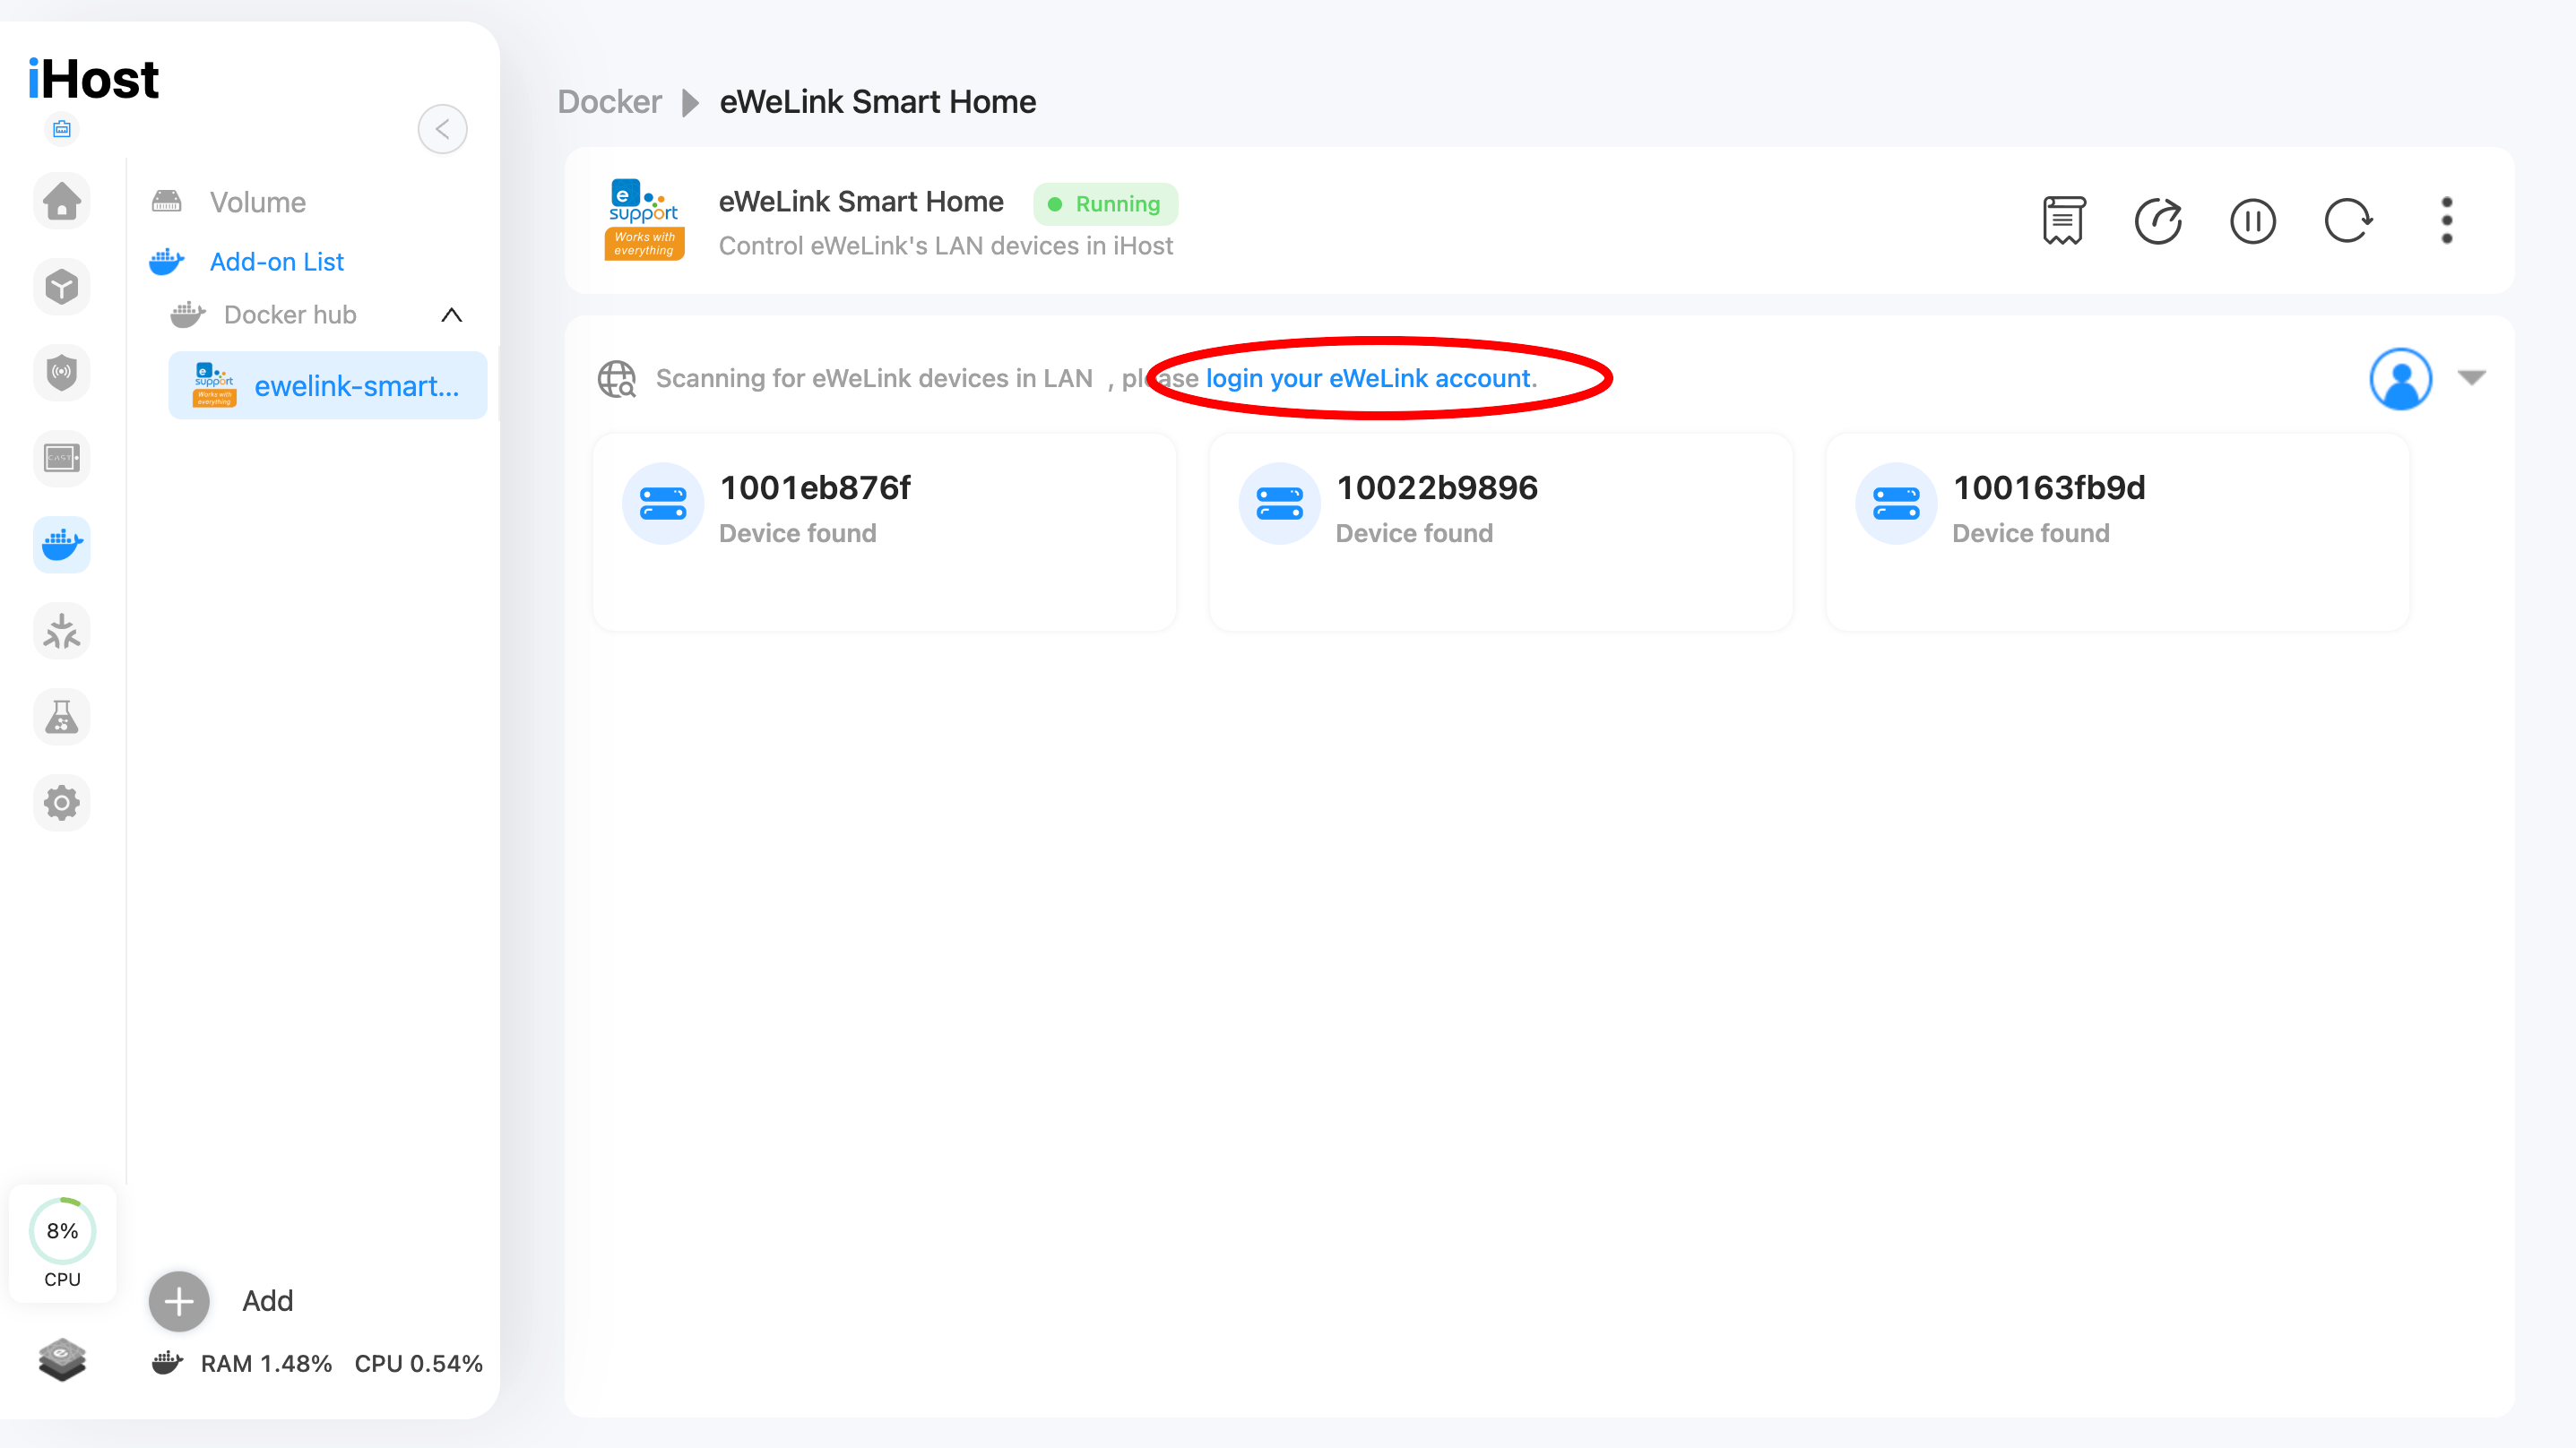Pause the eWeLink Smart Home add-on
Screen dimensions: 2576x1448
[2253, 221]
